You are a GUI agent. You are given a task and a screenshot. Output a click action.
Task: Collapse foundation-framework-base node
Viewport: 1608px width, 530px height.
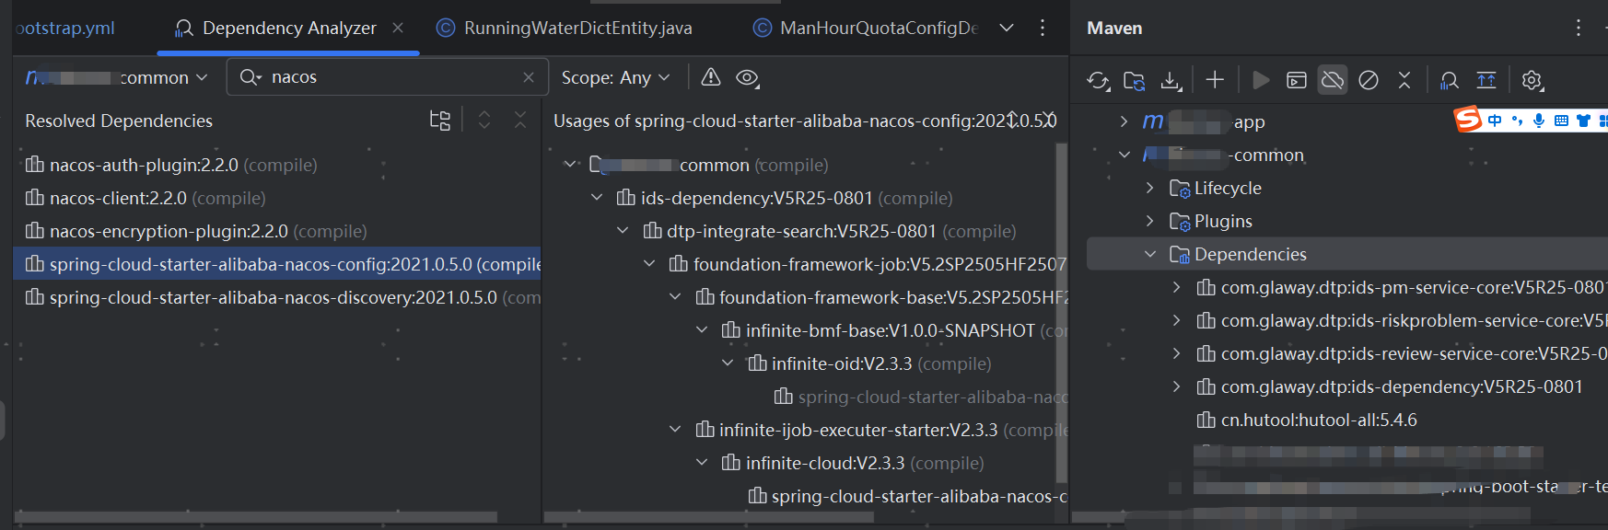tap(675, 297)
